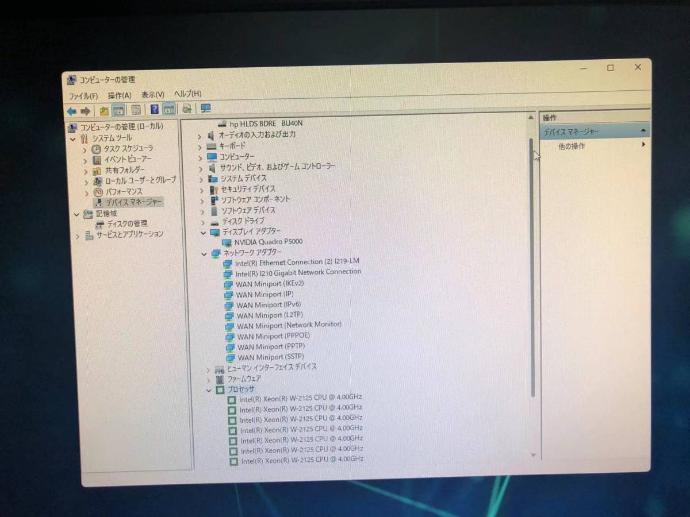This screenshot has height=517, width=690.
Task: Click the パフォーマンス icon
Action: coord(98,192)
